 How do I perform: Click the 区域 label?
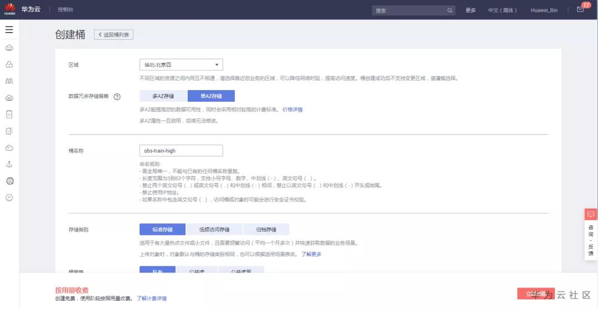(x=73, y=65)
